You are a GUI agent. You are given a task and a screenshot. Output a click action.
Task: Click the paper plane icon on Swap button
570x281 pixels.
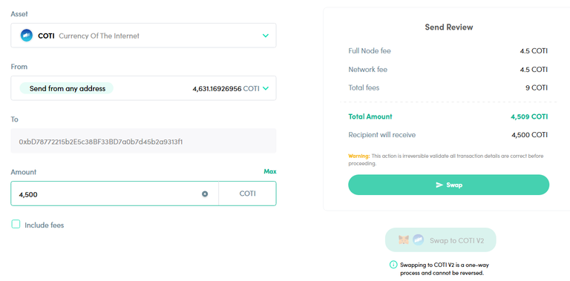439,185
